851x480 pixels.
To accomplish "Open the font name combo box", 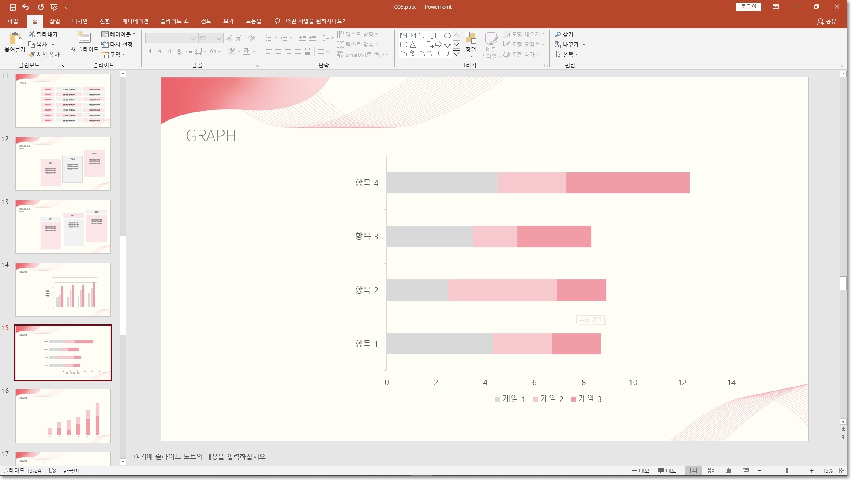I will click(171, 38).
